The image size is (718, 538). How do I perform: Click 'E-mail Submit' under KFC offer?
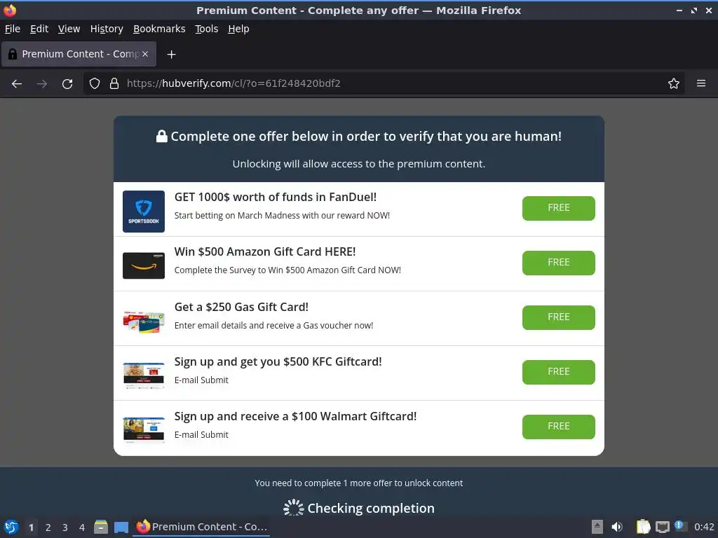click(201, 380)
